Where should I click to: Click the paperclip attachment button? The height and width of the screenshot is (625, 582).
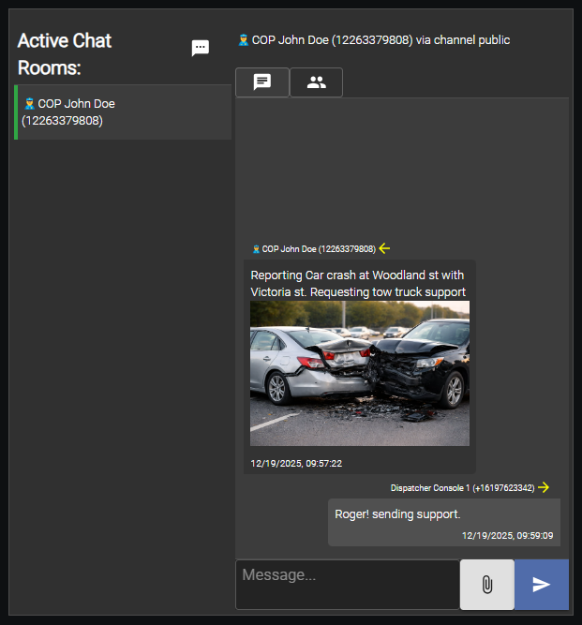pyautogui.click(x=487, y=585)
